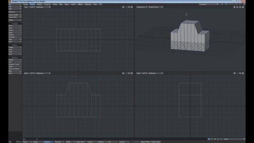Expand the Align dropdown under Translate
254x143 pixels.
15,39
